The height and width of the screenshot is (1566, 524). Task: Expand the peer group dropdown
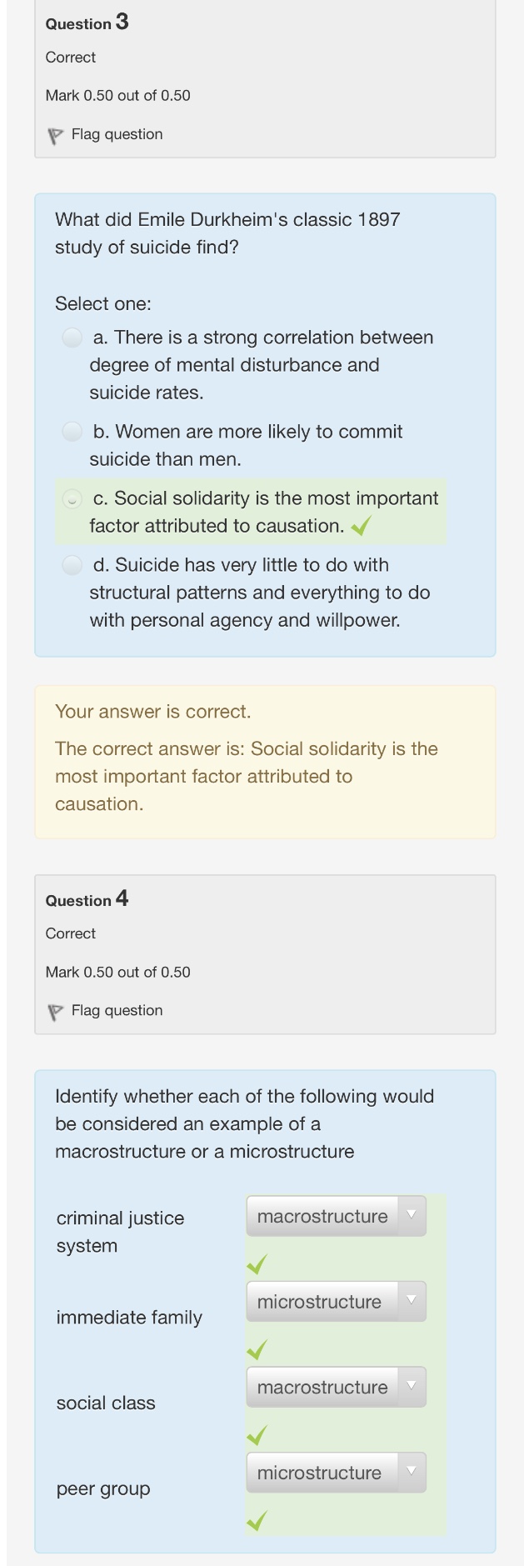point(336,1473)
